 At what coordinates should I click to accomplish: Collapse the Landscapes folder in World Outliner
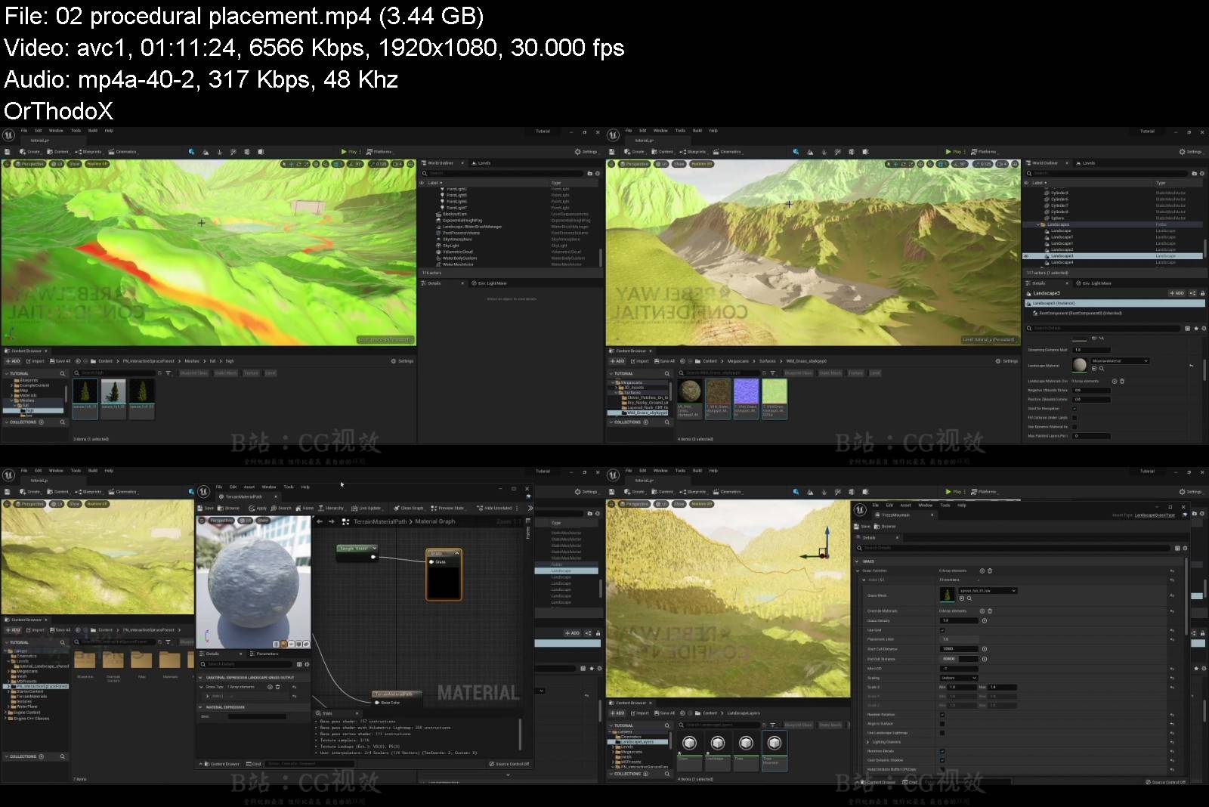point(1037,224)
